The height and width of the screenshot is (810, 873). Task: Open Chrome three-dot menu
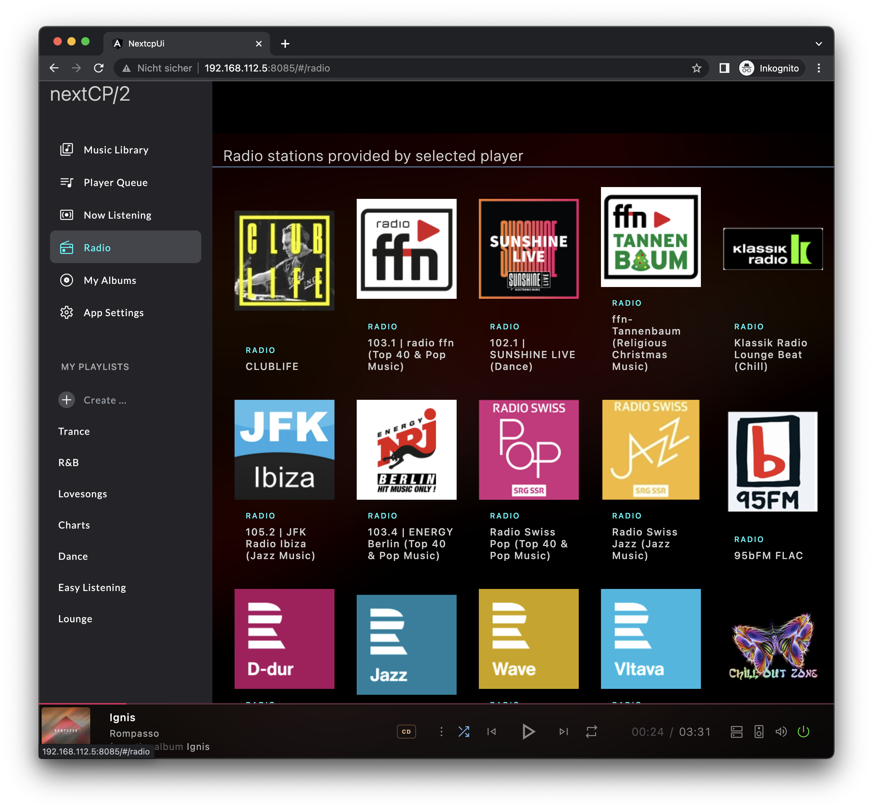click(x=819, y=68)
